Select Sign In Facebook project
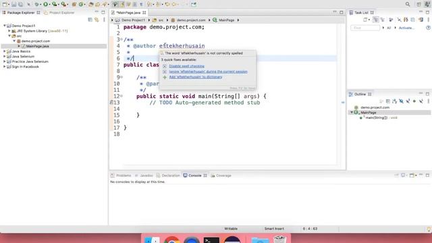432x243 pixels. (26, 67)
